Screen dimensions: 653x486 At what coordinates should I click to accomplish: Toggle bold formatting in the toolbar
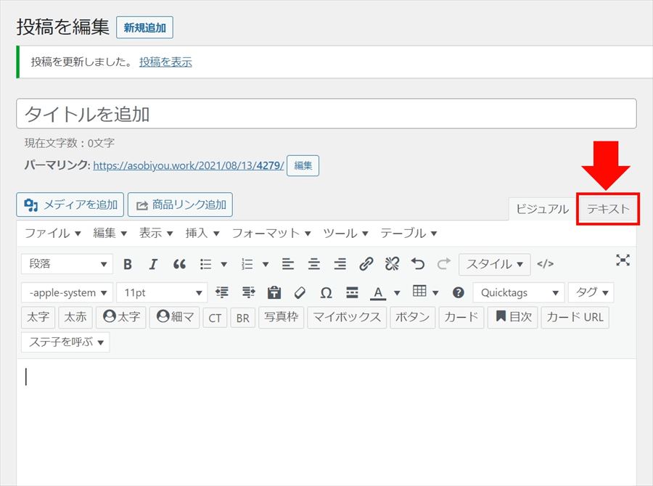tap(128, 264)
